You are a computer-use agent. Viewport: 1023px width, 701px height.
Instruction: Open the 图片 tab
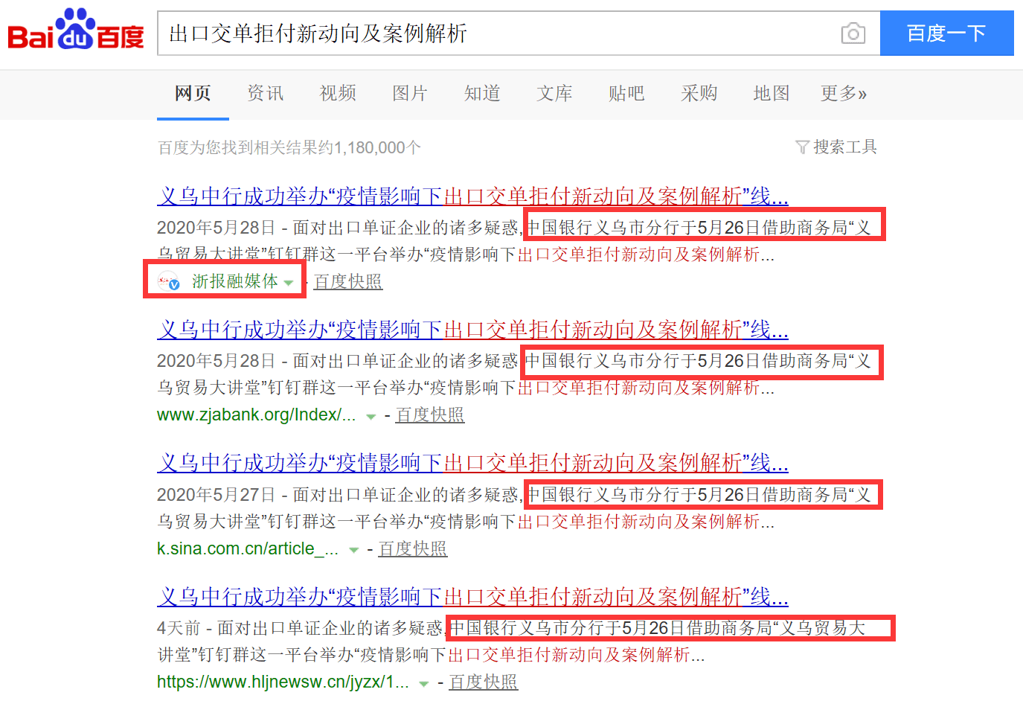(410, 94)
